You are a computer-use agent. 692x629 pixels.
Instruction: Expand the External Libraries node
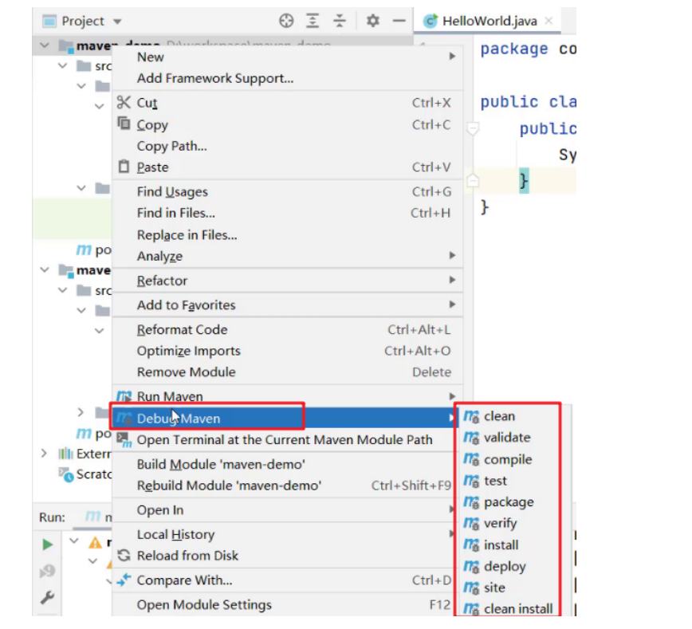click(x=44, y=453)
